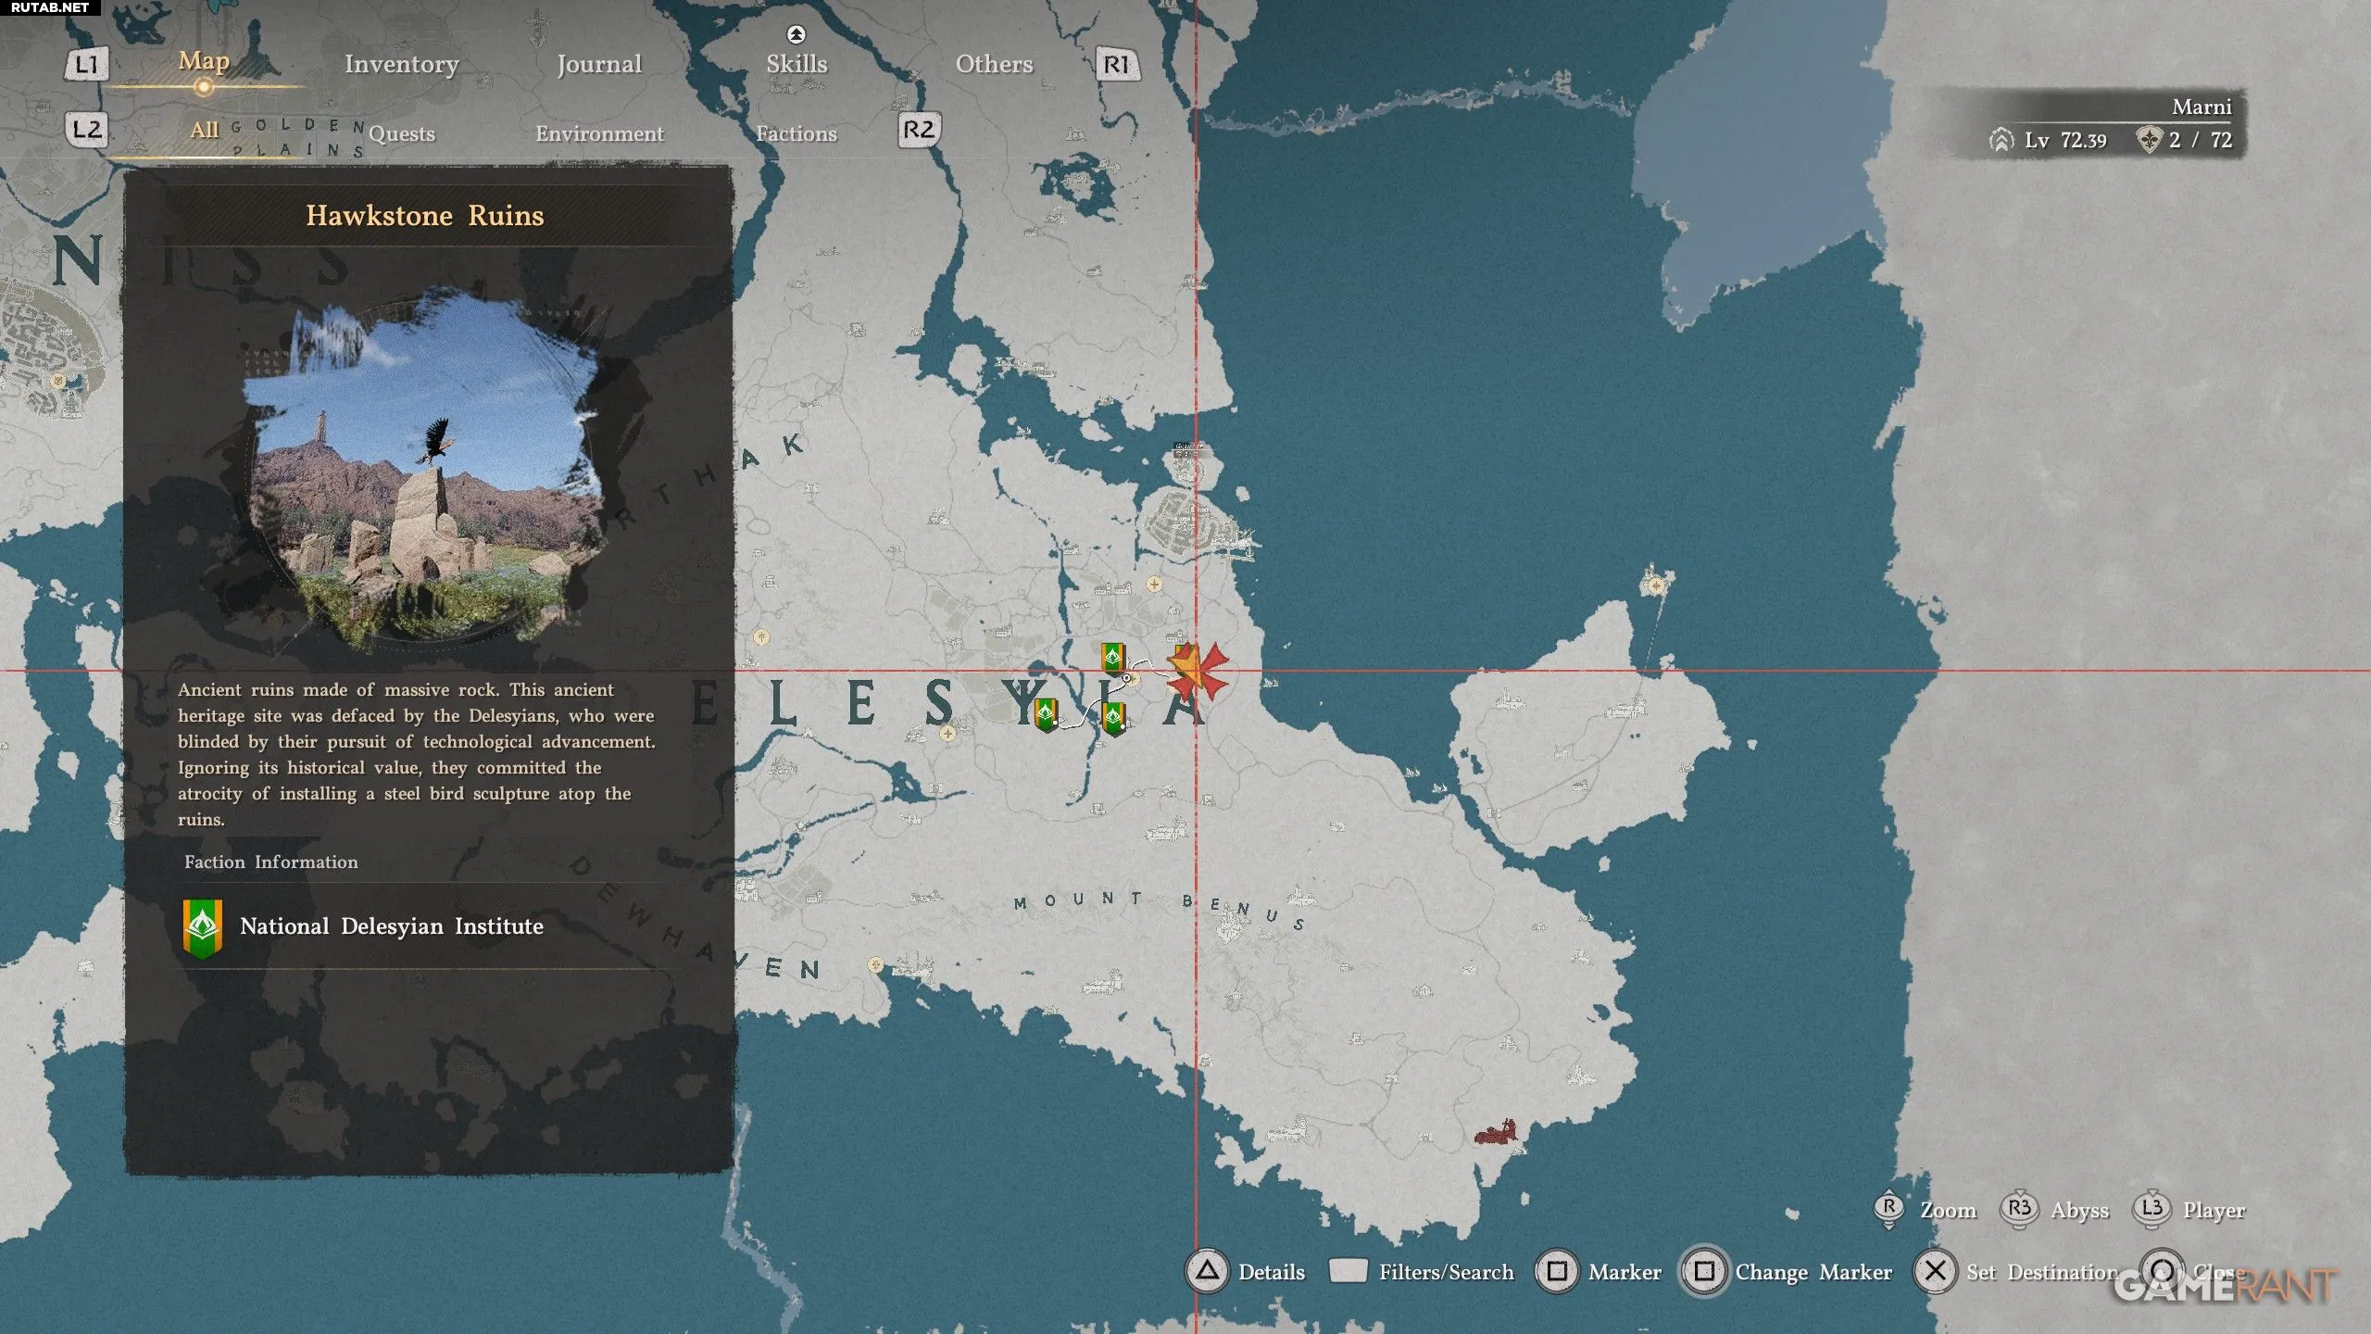Click the R3 Abyss view toggle

point(2054,1210)
